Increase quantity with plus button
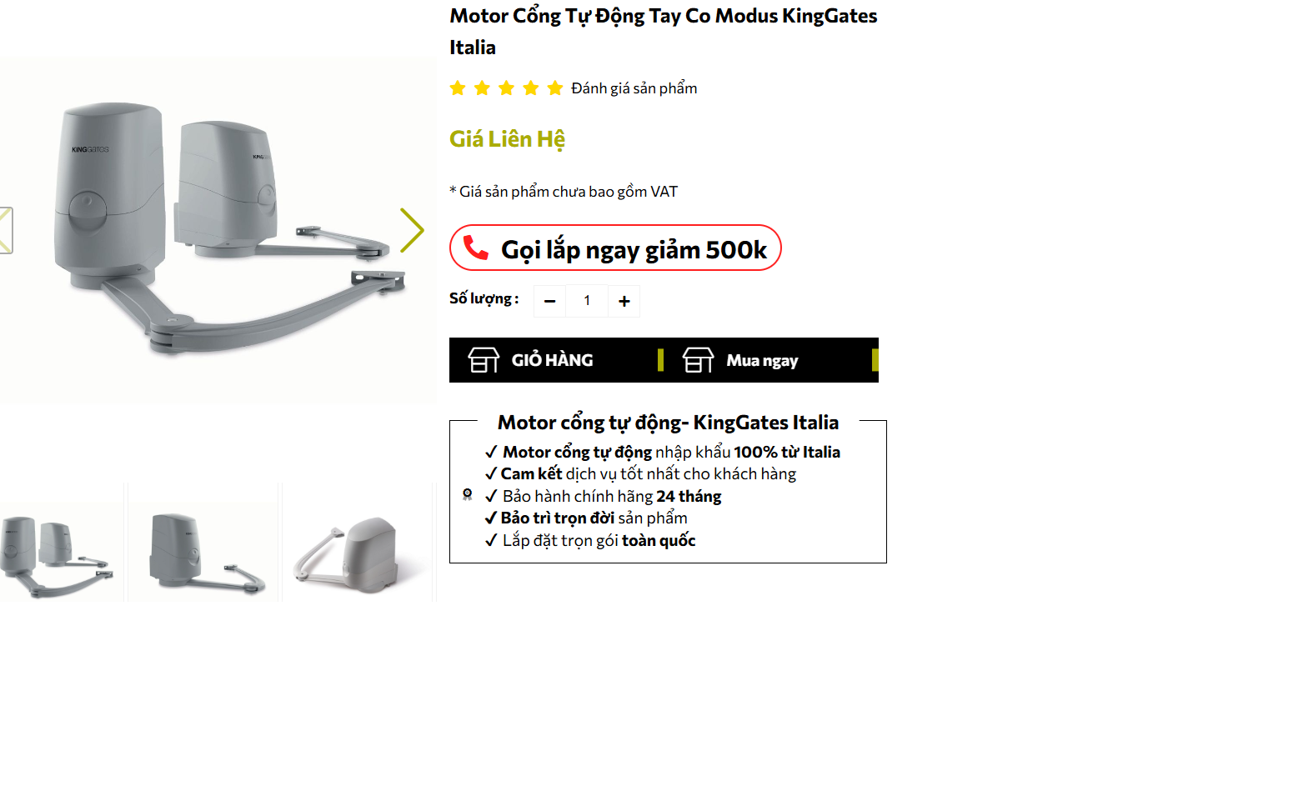 click(624, 301)
